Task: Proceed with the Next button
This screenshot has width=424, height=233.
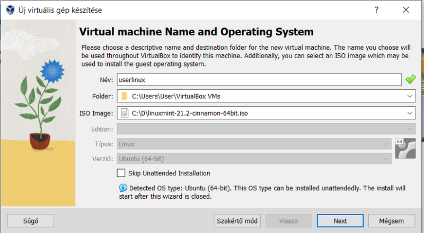Action: [x=340, y=221]
